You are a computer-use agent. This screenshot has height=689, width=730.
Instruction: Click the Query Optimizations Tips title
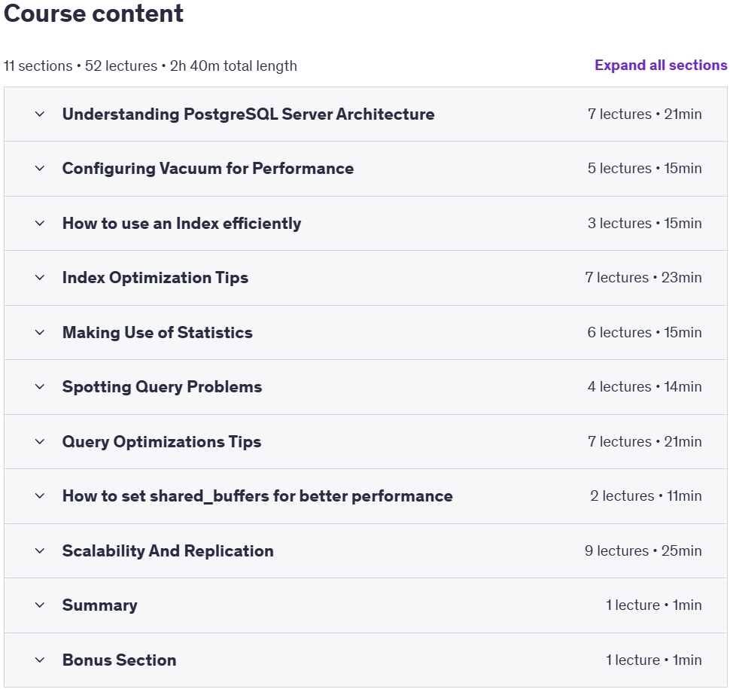(x=162, y=442)
